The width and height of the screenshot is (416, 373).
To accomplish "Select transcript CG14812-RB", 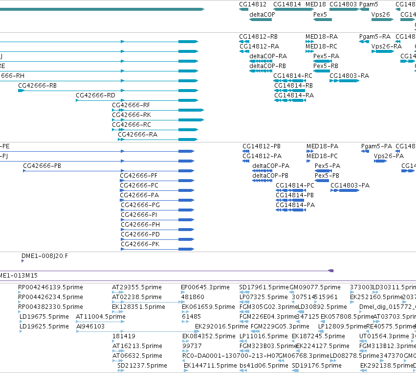I will [x=258, y=37].
